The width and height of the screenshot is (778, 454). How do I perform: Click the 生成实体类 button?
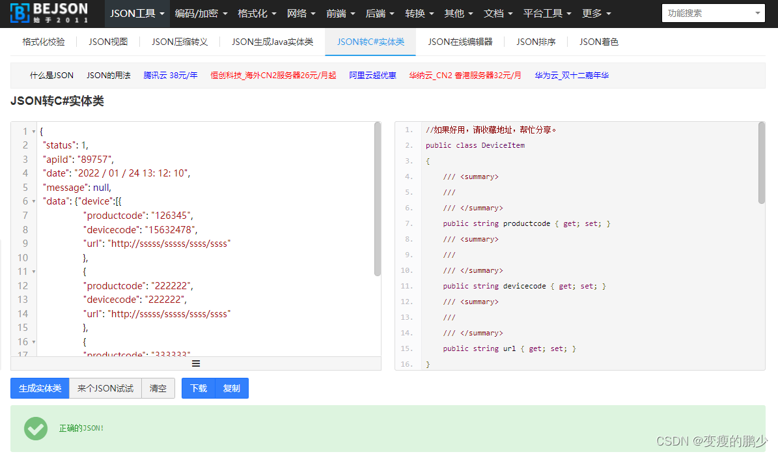pyautogui.click(x=40, y=388)
